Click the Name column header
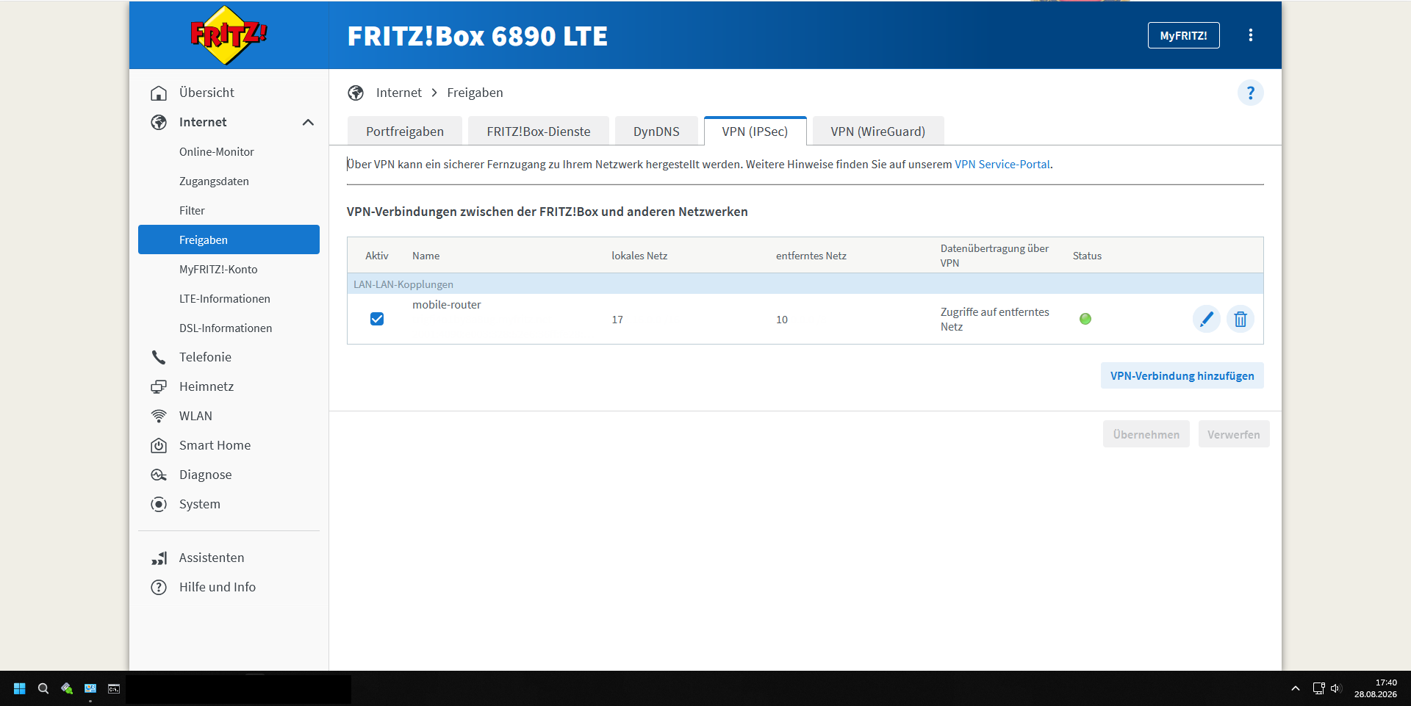The image size is (1411, 706). (x=426, y=256)
